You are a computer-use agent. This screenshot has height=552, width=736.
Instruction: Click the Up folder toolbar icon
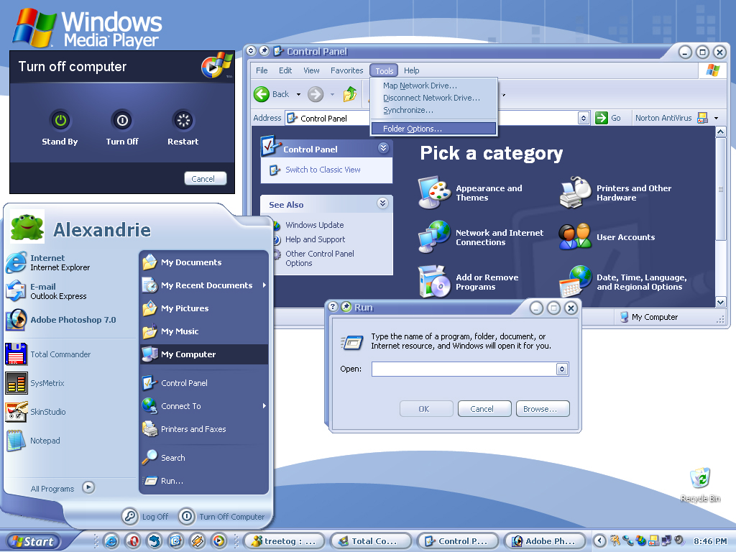click(350, 94)
